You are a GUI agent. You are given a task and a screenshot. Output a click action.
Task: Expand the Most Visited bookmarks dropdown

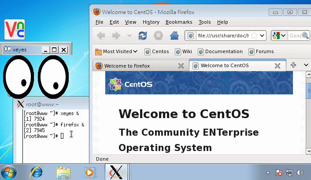point(116,51)
